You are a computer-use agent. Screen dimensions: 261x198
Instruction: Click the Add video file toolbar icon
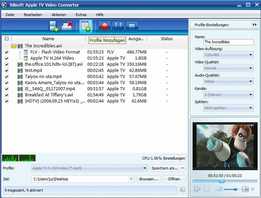point(53,26)
